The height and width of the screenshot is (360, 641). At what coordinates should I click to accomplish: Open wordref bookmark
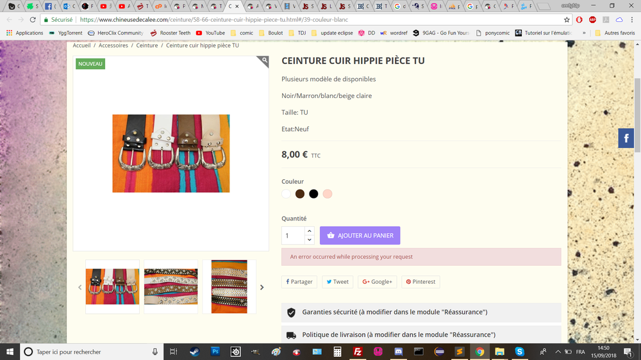(394, 33)
